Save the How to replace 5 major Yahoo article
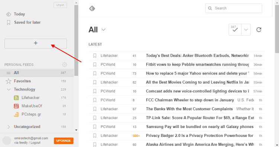This screenshot has width=279, height=147. (x=94, y=74)
